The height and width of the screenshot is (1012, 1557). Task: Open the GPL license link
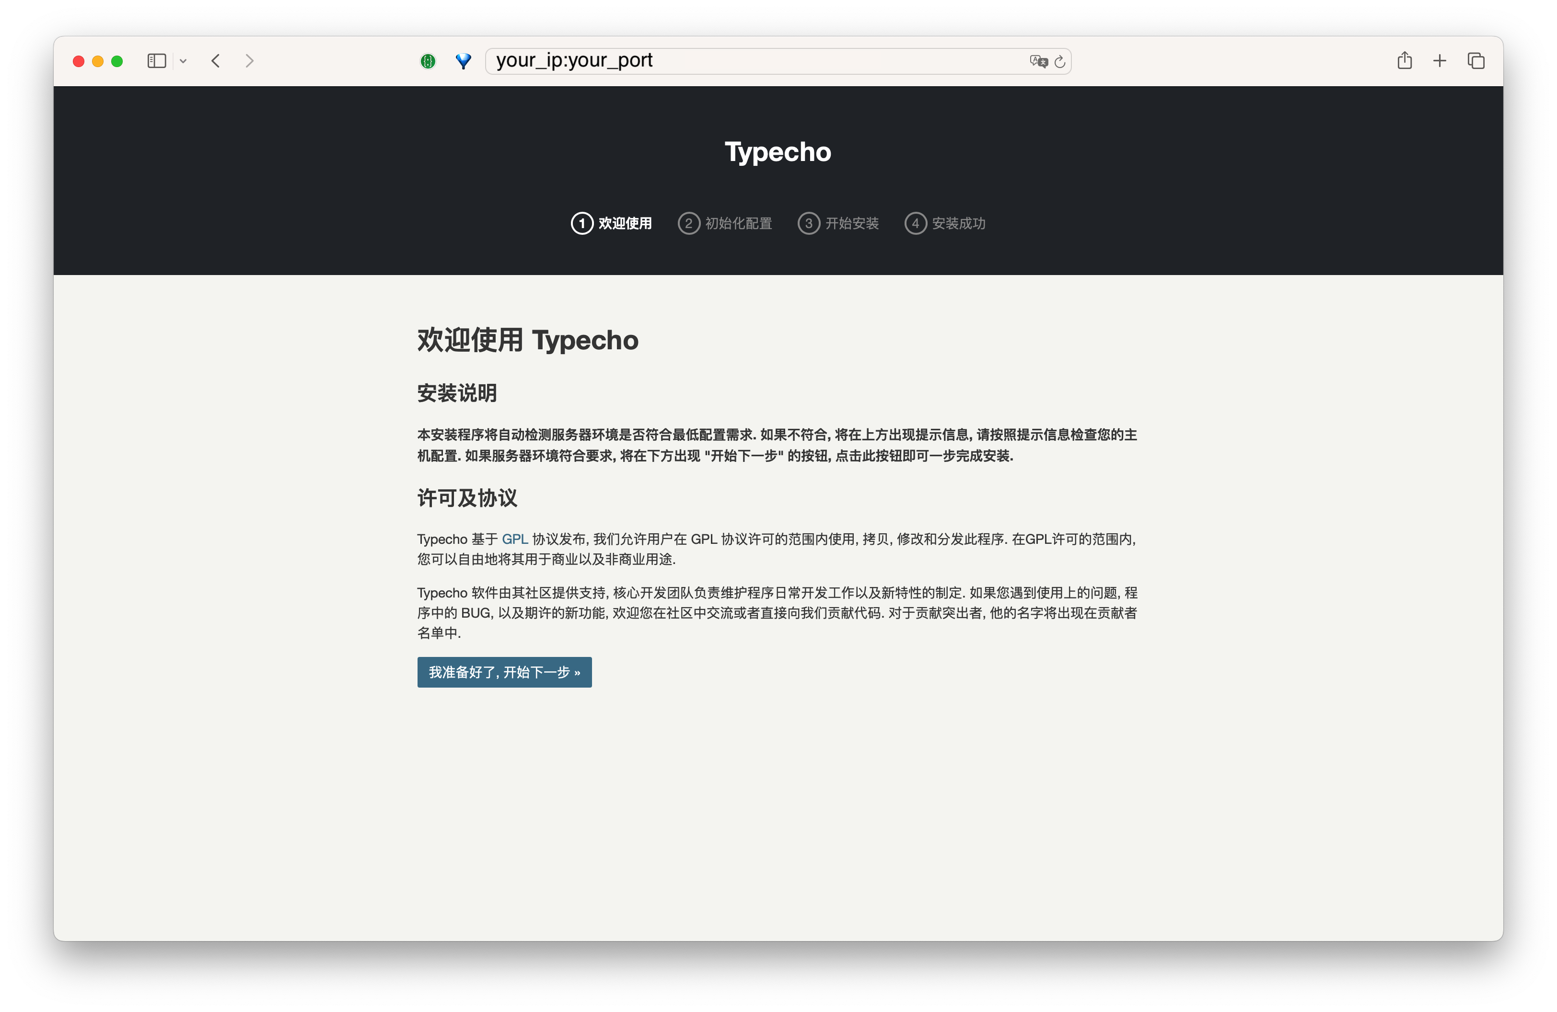[515, 539]
